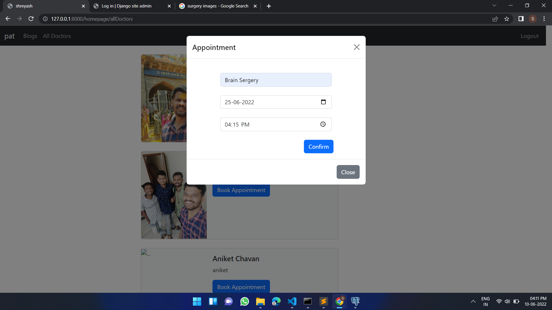
Task: Open Sublime Text from the taskbar
Action: [323, 301]
